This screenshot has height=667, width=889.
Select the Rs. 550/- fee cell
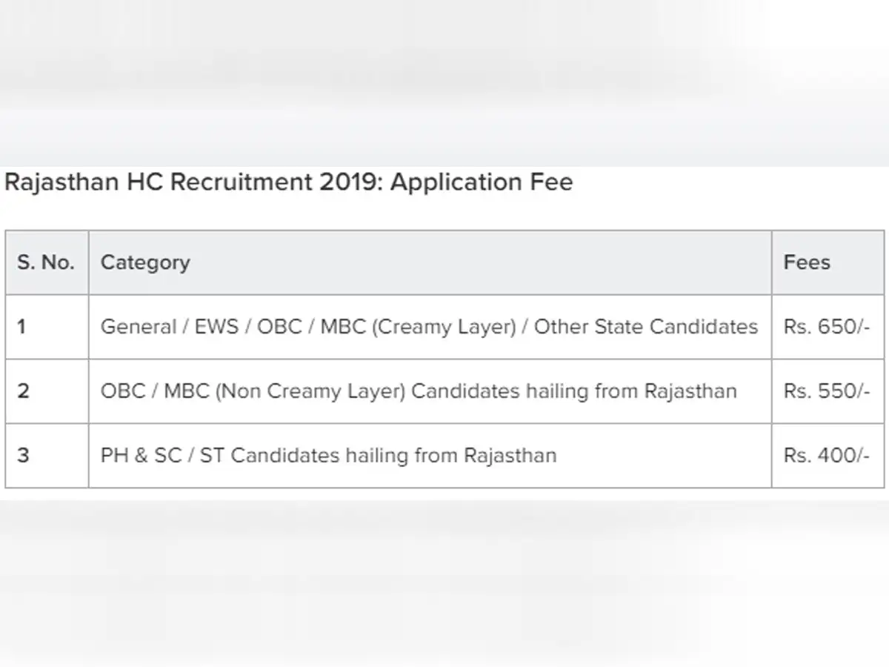827,391
